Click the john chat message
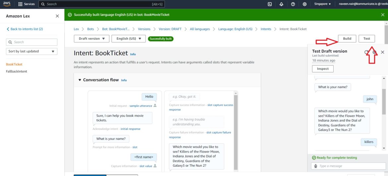 pos(370,99)
